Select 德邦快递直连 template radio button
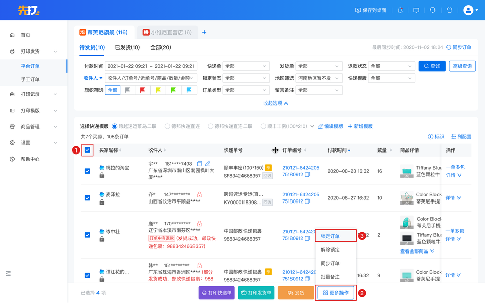 pyautogui.click(x=167, y=126)
